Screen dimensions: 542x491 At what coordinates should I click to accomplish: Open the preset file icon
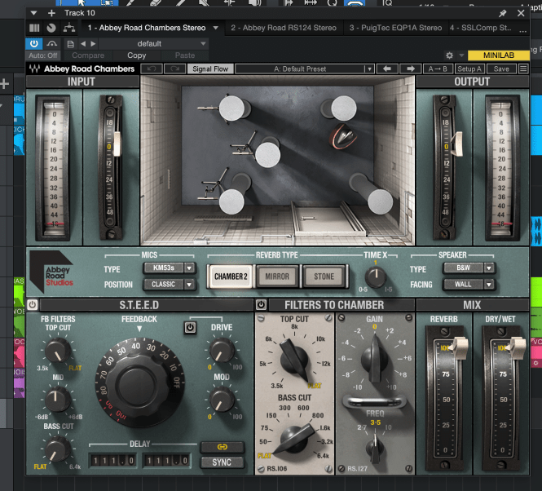click(71, 44)
